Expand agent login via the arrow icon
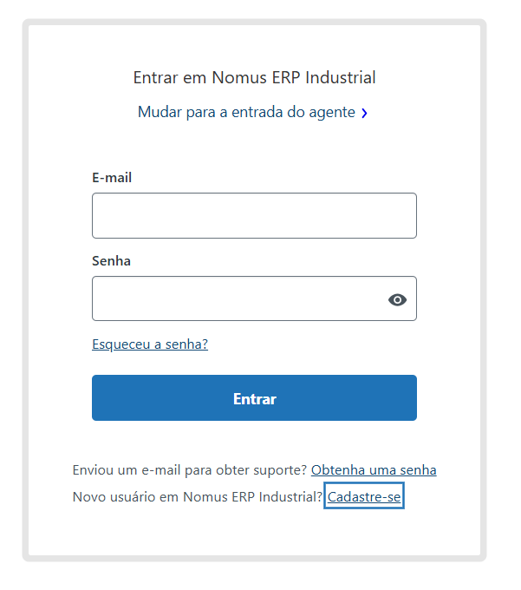Screen dimensions: 521x590 point(364,113)
